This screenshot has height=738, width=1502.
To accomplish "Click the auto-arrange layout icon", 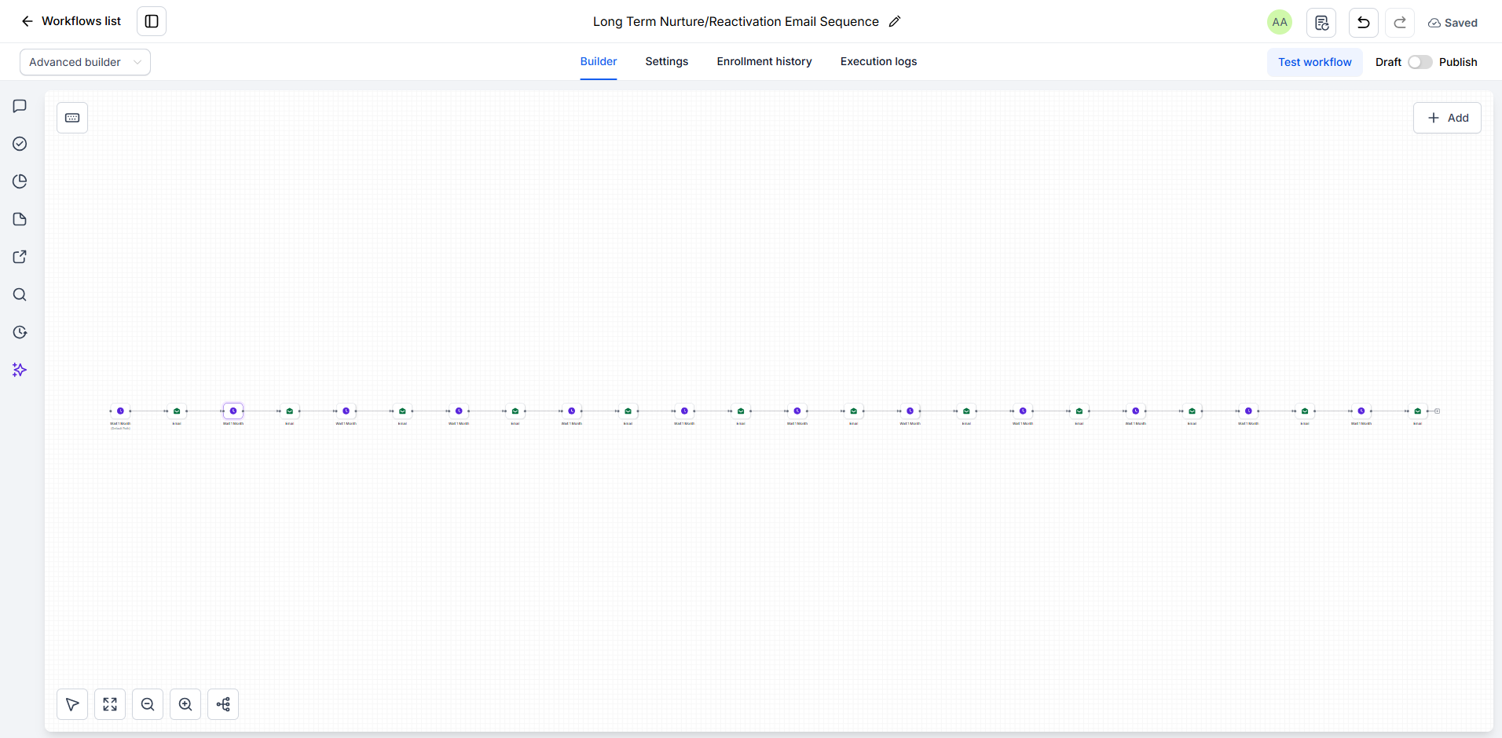I will 223,704.
